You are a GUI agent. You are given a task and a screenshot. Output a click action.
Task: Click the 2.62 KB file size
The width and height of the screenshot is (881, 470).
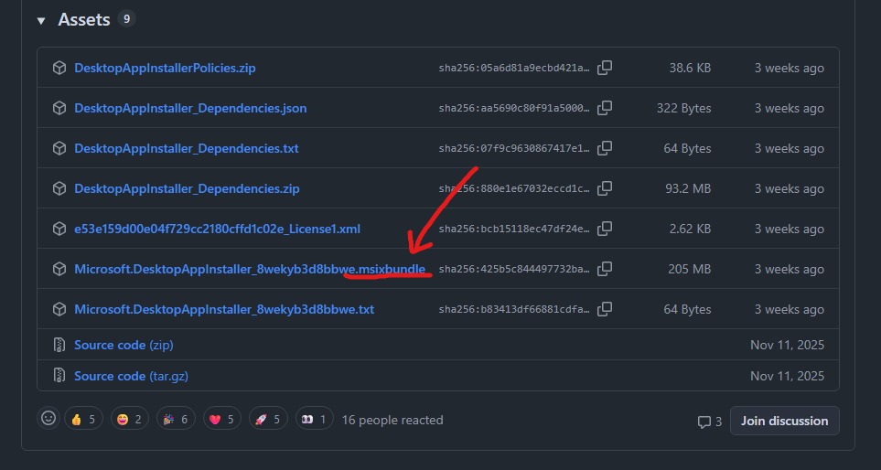click(690, 230)
